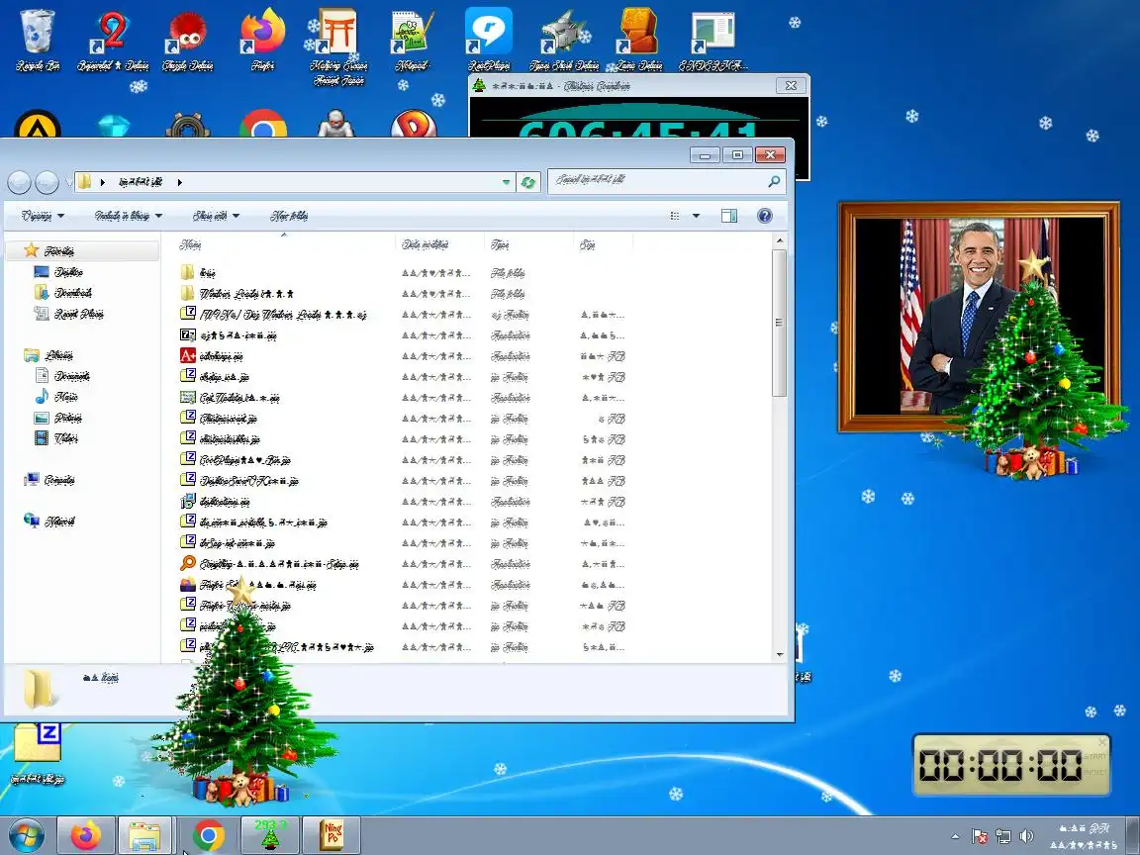Open Include in library dropdown

point(129,216)
